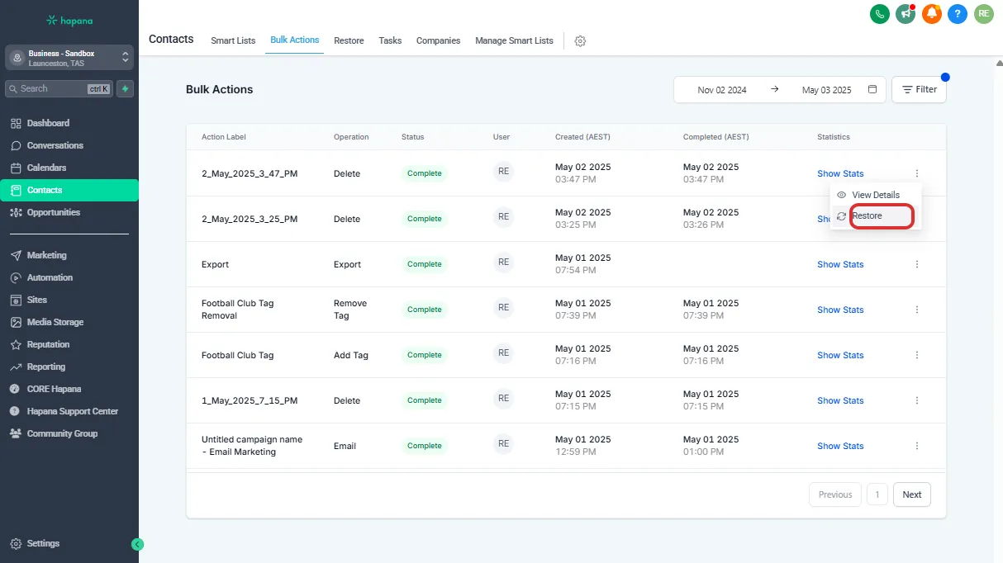Open three-dot menu for Football Club Tag row
This screenshot has width=1003, height=563.
coord(917,355)
